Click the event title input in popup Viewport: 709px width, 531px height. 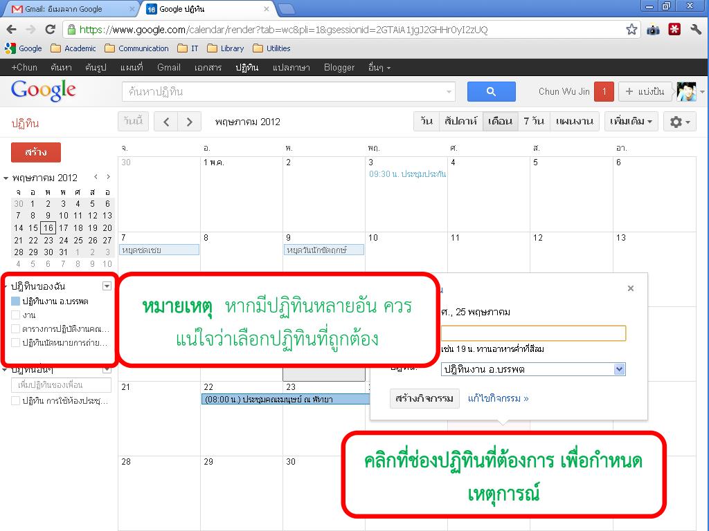pyautogui.click(x=533, y=333)
